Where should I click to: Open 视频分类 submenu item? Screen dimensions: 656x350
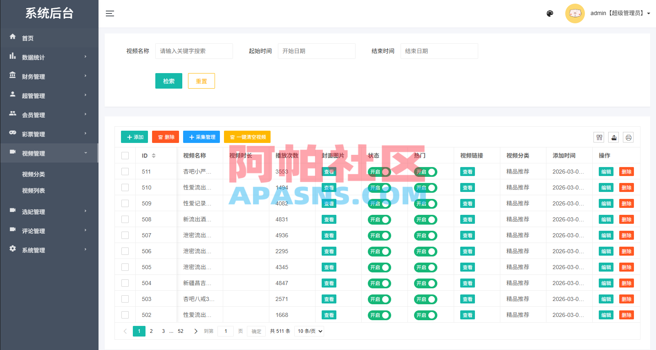click(34, 174)
